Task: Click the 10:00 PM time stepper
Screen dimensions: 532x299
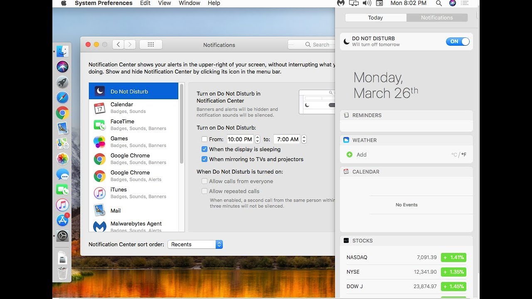Action: point(257,139)
